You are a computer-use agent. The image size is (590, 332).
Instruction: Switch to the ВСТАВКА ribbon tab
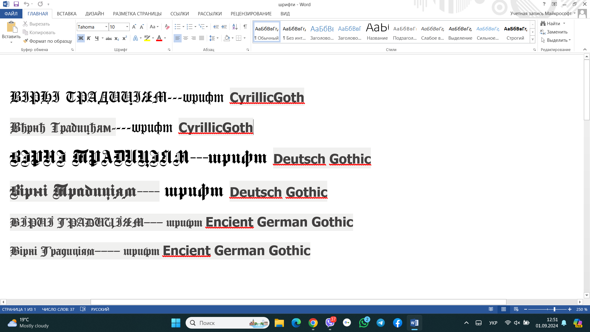[x=66, y=14]
